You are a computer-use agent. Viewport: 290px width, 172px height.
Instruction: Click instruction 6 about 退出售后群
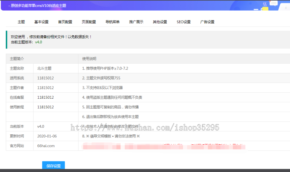coord(111,117)
